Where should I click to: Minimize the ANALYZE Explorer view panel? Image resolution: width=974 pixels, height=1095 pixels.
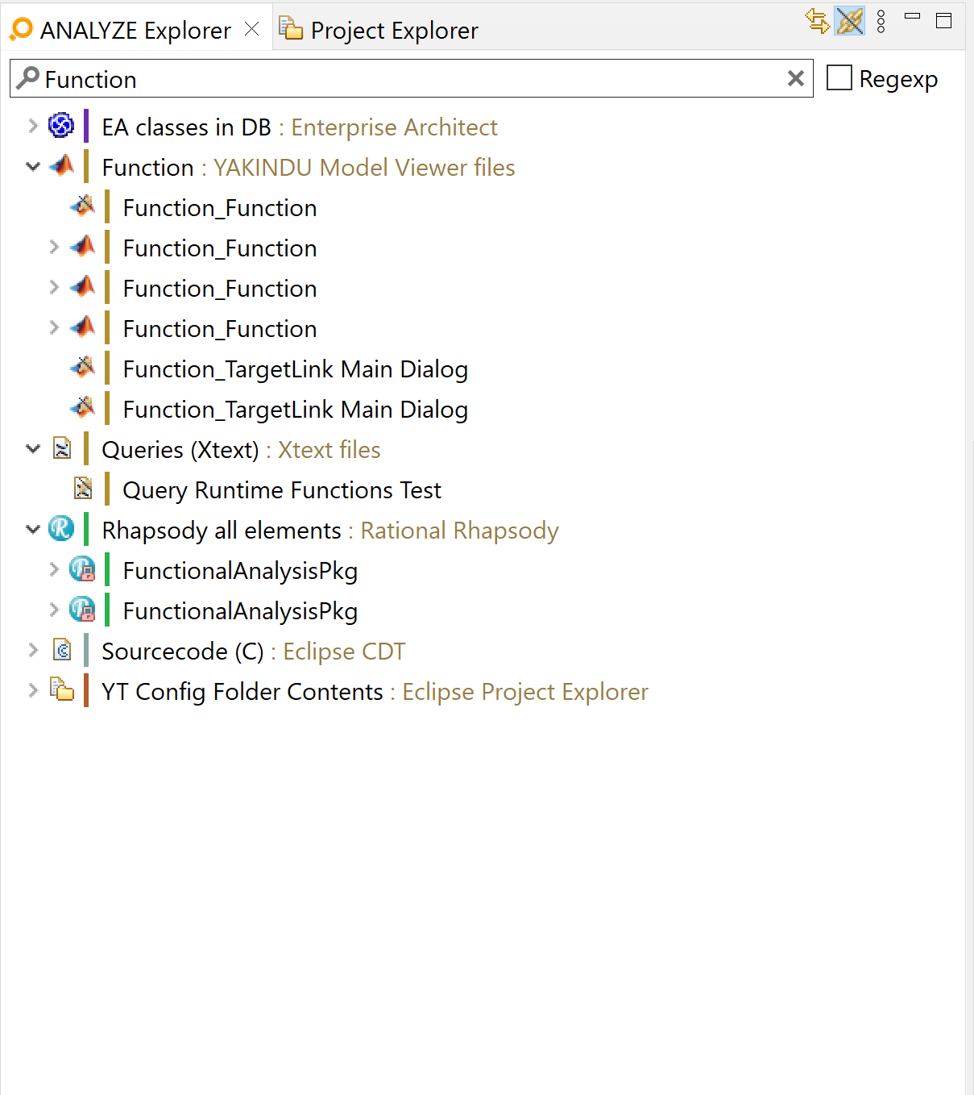pyautogui.click(x=913, y=16)
